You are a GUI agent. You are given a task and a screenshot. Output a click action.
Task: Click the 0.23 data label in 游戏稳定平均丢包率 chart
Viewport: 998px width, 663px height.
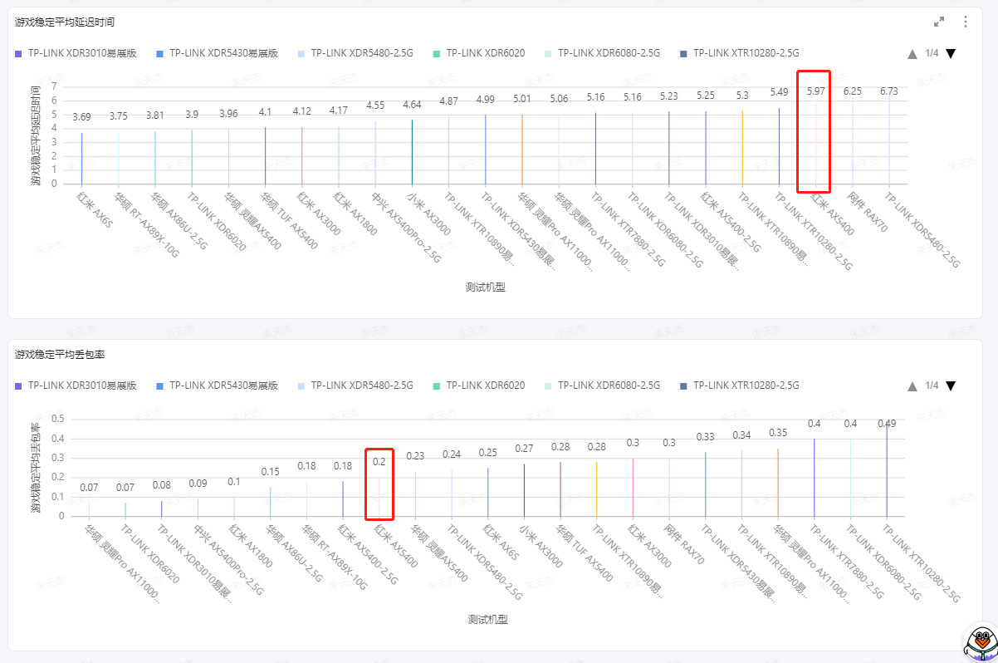pyautogui.click(x=415, y=455)
